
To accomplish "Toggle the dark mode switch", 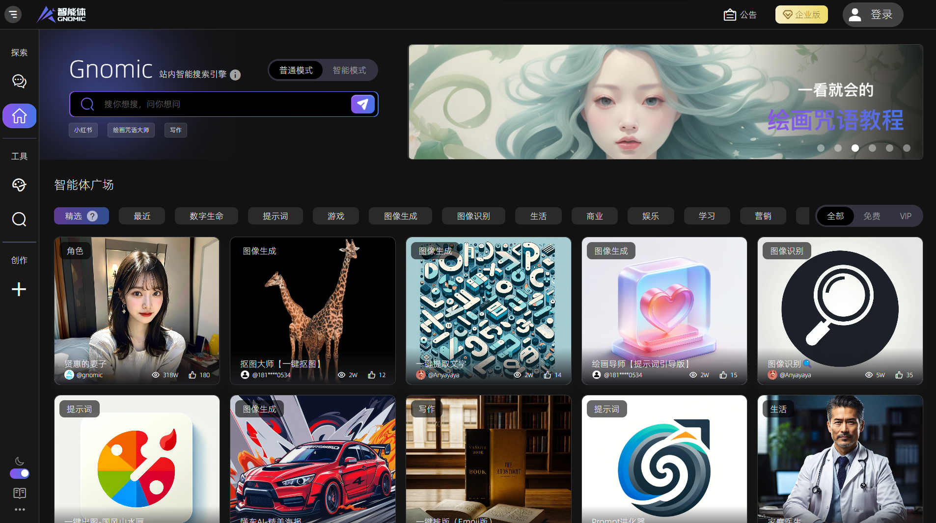I will 20,473.
